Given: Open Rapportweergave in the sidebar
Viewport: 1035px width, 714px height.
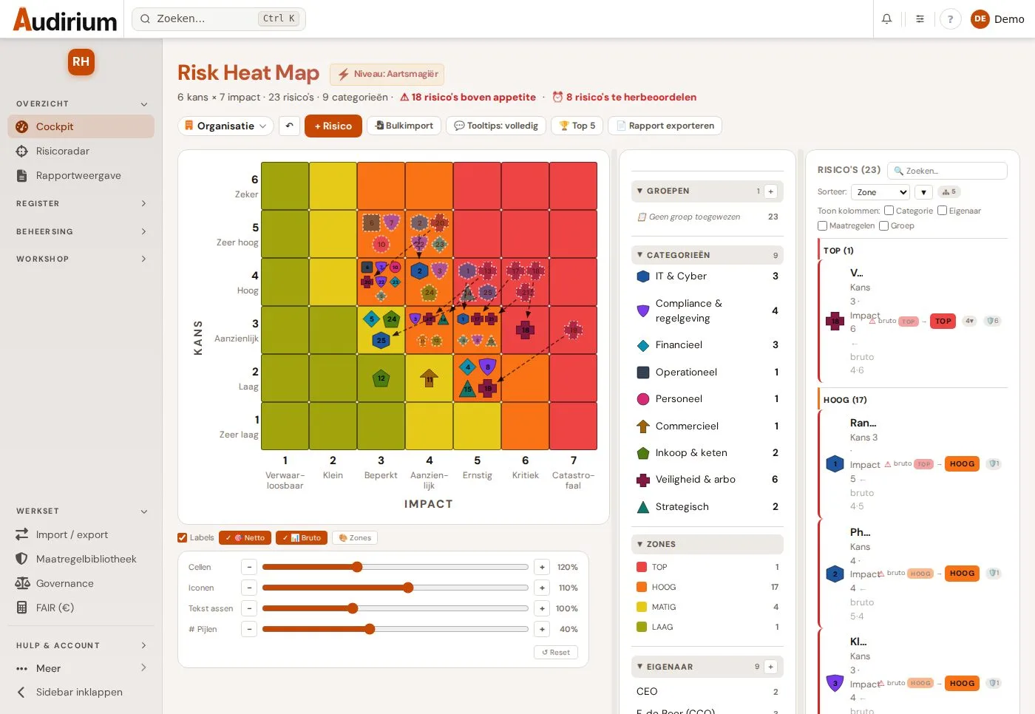Looking at the screenshot, I should [81, 175].
